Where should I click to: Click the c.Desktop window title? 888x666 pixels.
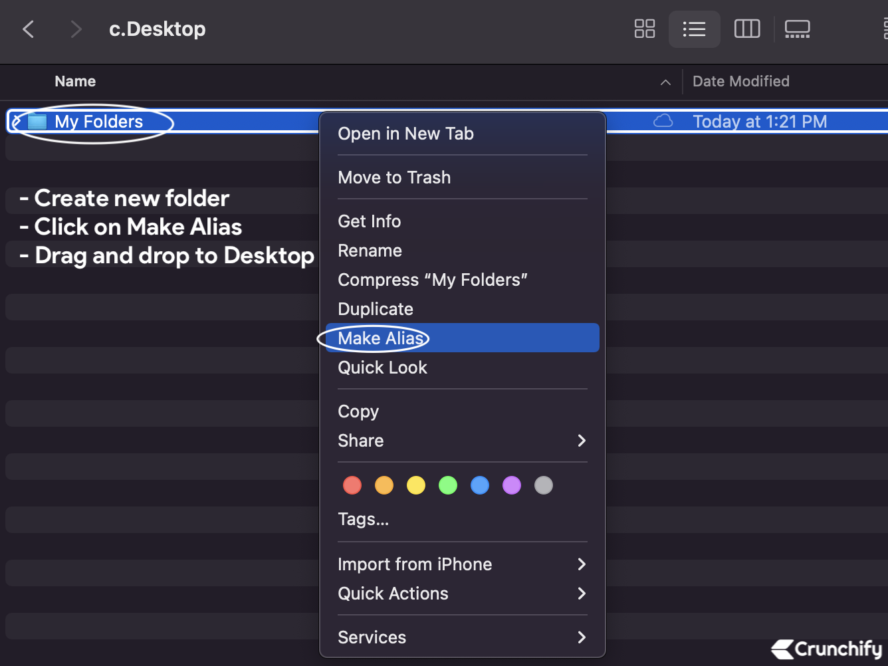tap(158, 29)
